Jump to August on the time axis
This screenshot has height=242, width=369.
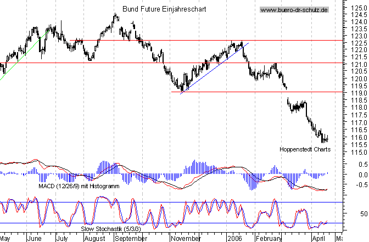click(x=95, y=239)
